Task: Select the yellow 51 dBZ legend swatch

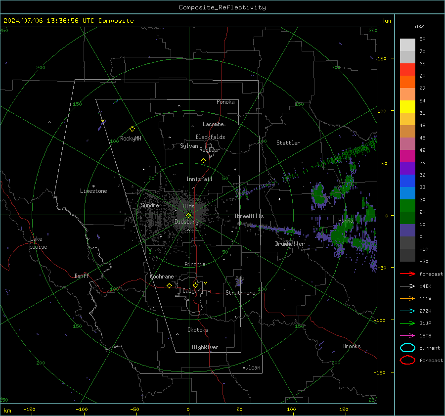Action: 407,107
